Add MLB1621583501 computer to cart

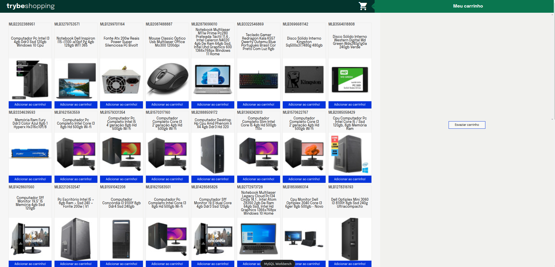167,264
